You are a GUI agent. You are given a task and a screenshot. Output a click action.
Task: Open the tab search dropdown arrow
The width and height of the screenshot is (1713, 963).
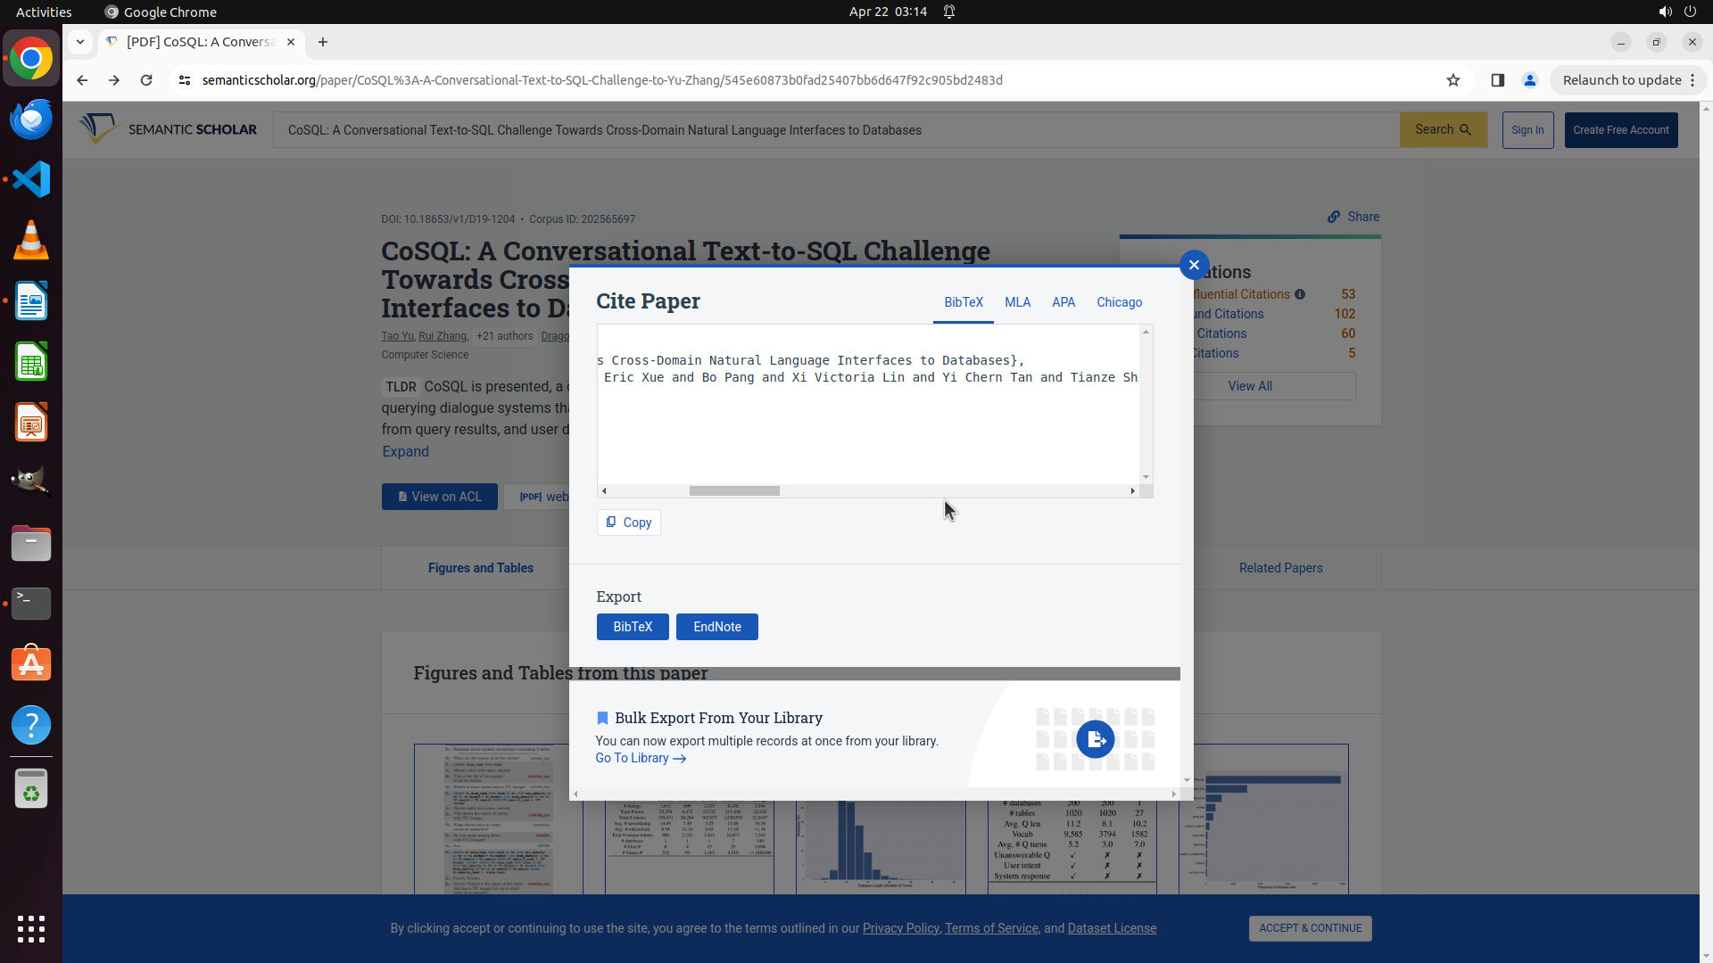(80, 42)
